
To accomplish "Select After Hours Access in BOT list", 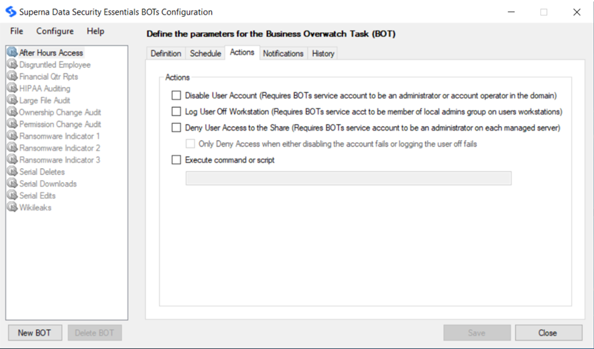I will 51,53.
